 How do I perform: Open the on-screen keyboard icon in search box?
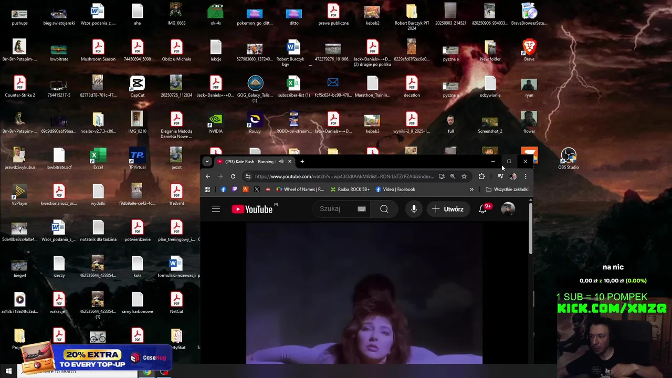pos(361,209)
